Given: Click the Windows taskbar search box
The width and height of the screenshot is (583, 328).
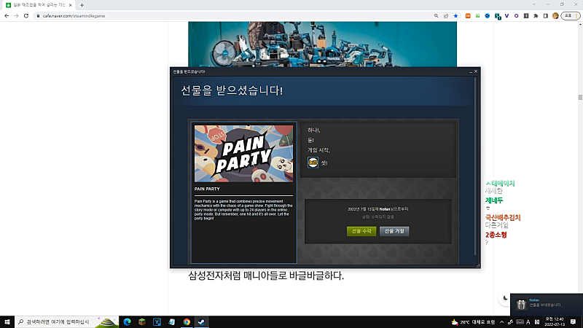Looking at the screenshot, I should coord(67,321).
